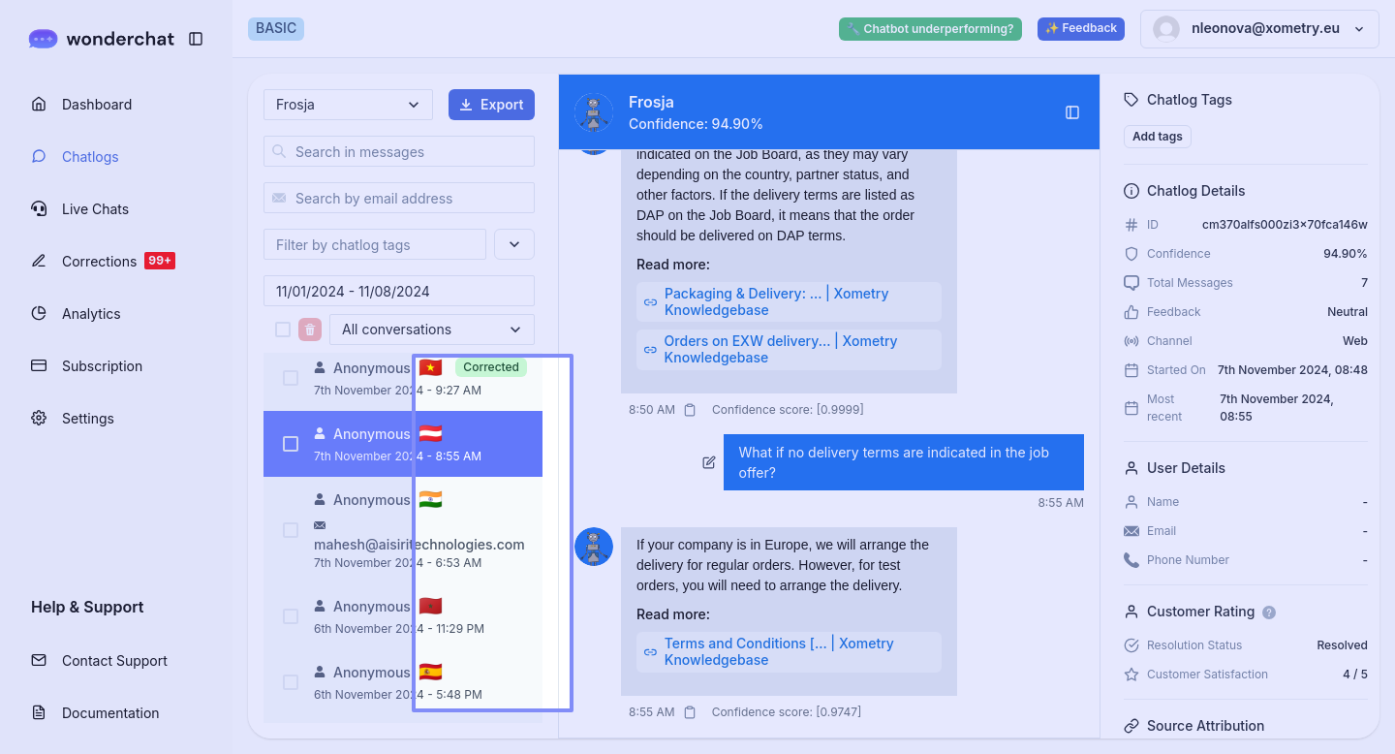Click the chatlog ID value cm370alfs000zi3x70fca146w
This screenshot has height=754, width=1395.
tap(1285, 225)
